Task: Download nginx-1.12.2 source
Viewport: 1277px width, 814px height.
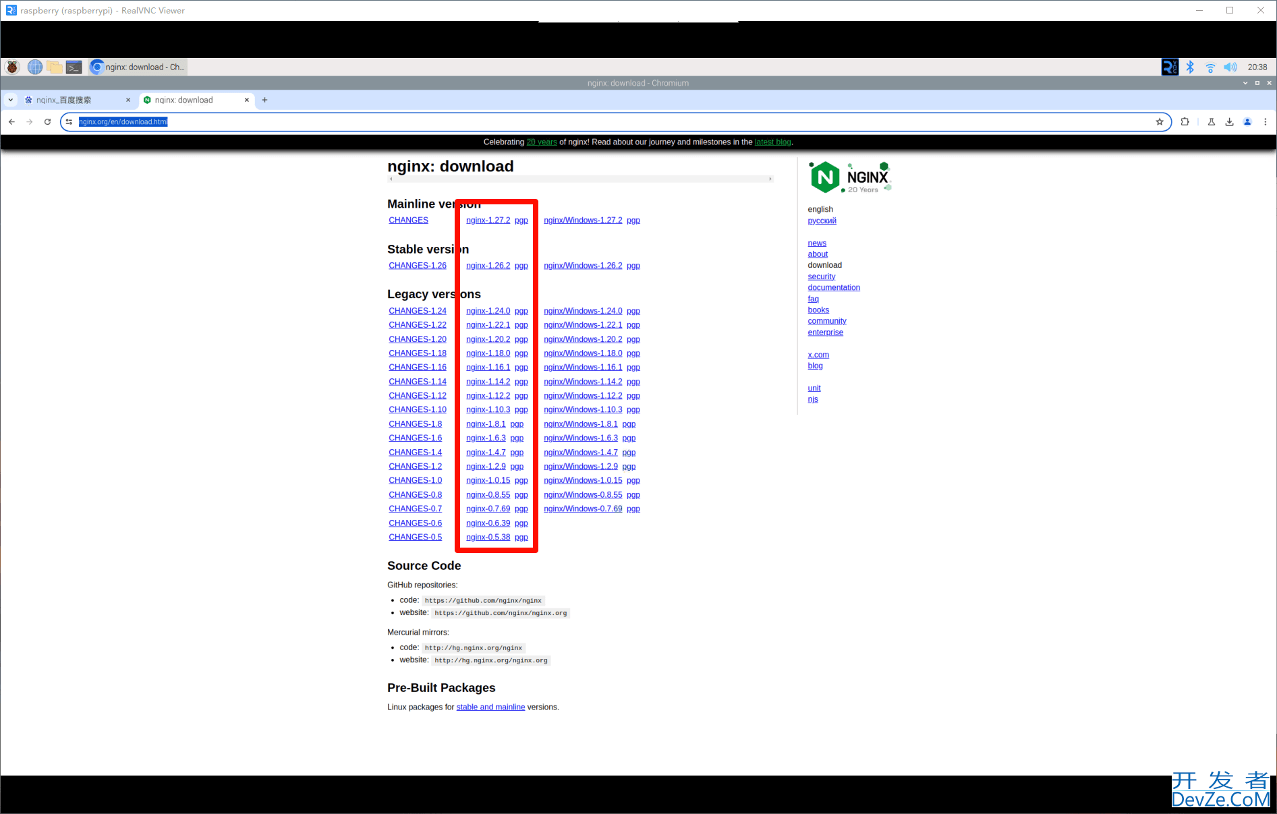Action: click(x=488, y=396)
